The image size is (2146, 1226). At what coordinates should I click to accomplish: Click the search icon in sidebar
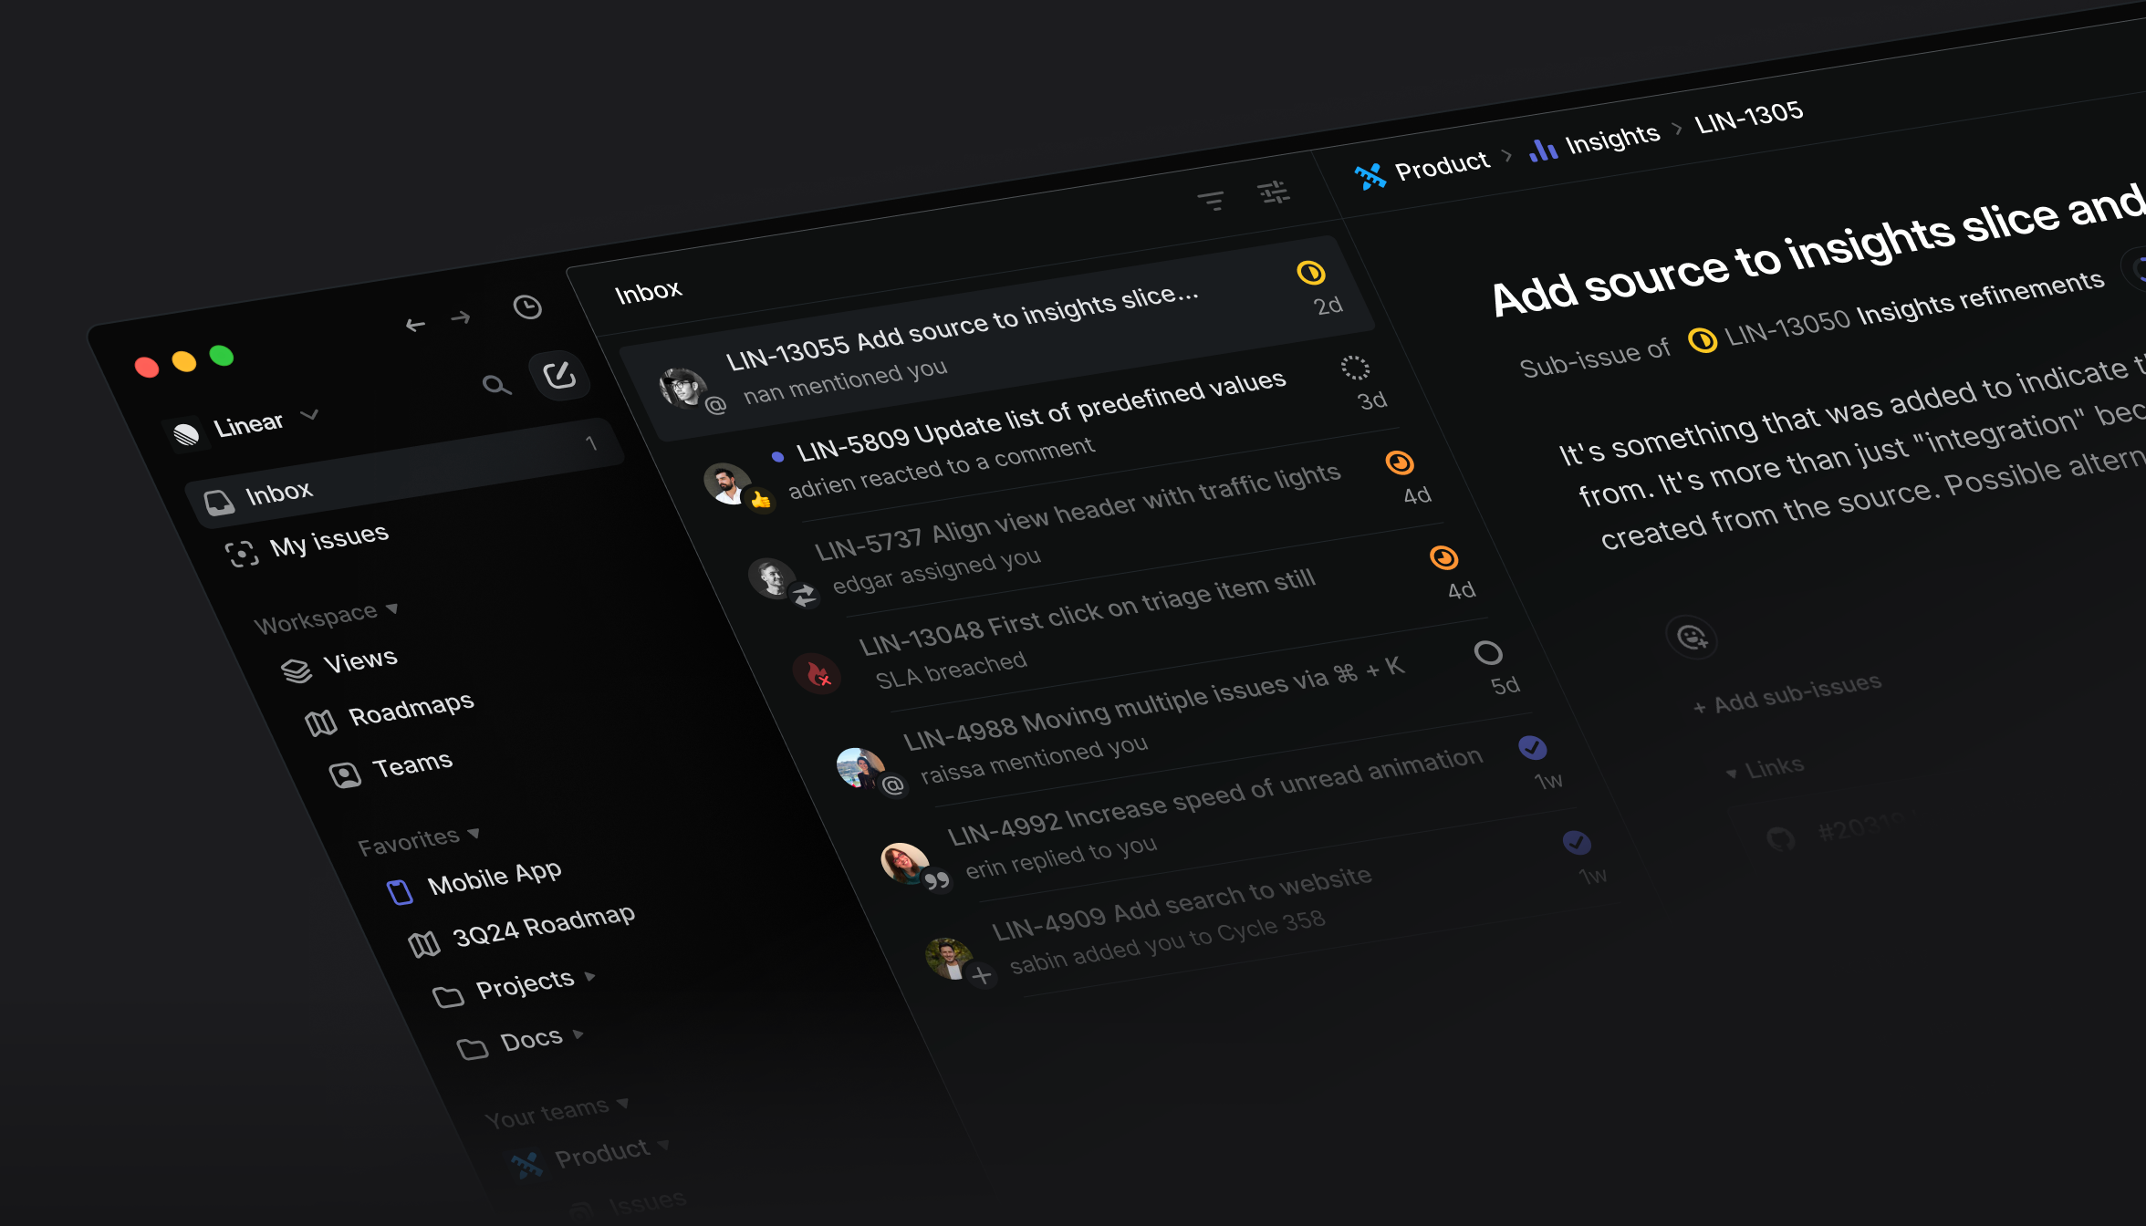(x=496, y=385)
